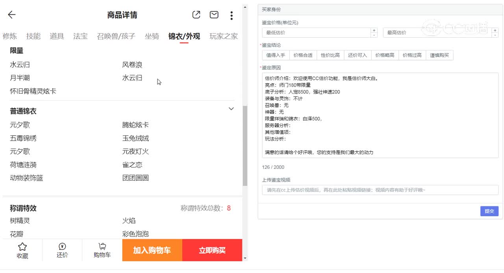Viewport: 504px width, 273px height.
Task: Open the message envelope icon
Action: click(214, 15)
